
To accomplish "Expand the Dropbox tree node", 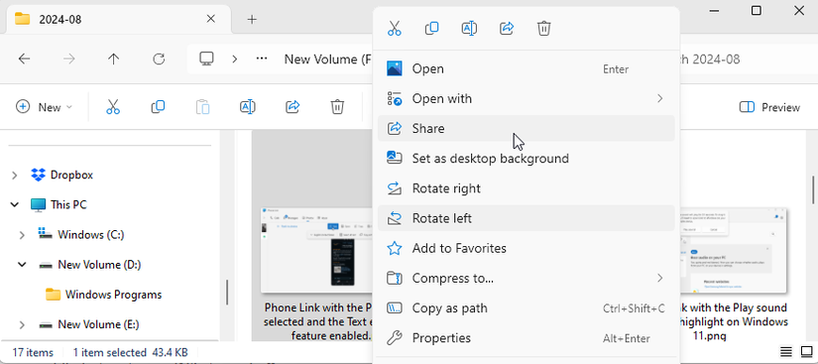I will [15, 176].
